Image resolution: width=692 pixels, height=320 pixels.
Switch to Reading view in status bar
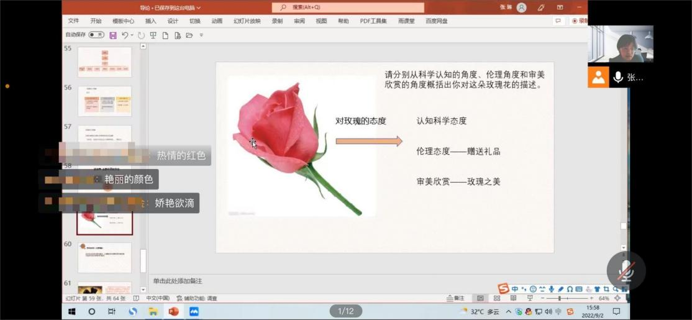point(512,298)
